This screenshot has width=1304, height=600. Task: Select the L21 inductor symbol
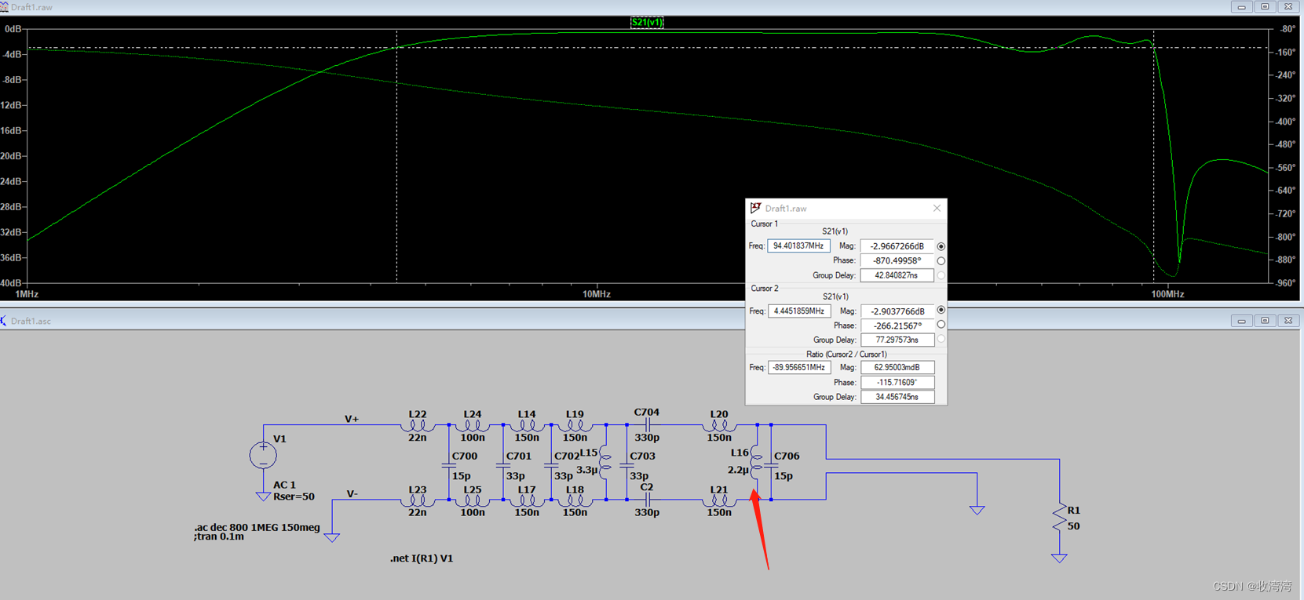tap(719, 500)
